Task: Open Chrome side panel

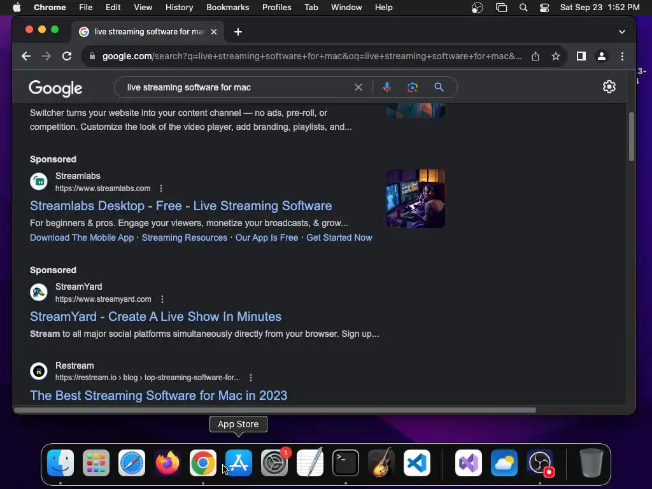Action: 581,56
